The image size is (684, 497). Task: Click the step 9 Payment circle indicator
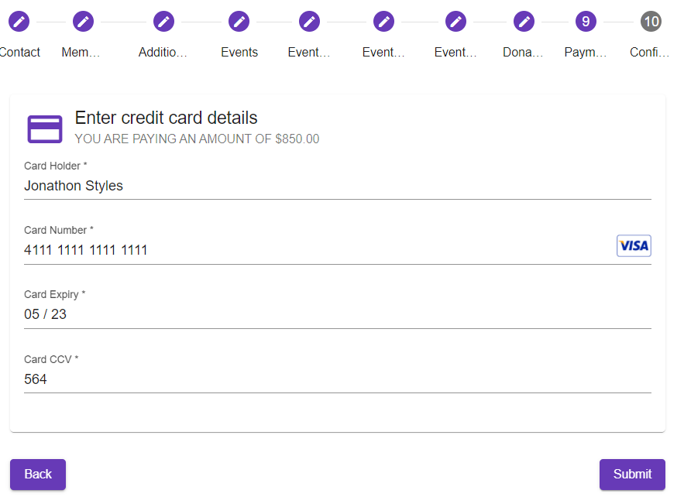585,21
